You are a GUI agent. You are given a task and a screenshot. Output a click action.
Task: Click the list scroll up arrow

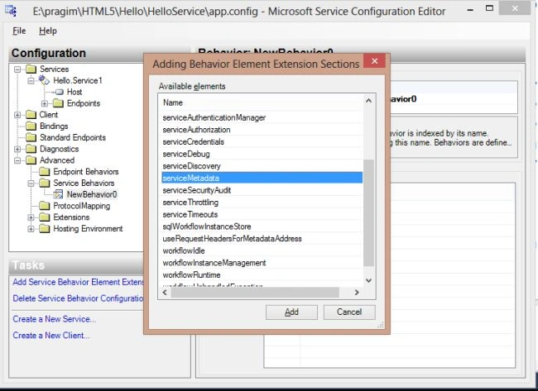369,101
